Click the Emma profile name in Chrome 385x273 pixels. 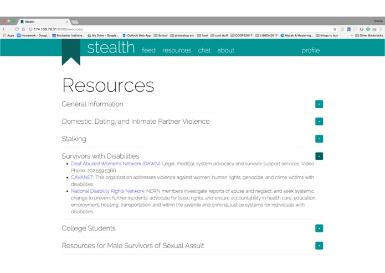[378, 21]
